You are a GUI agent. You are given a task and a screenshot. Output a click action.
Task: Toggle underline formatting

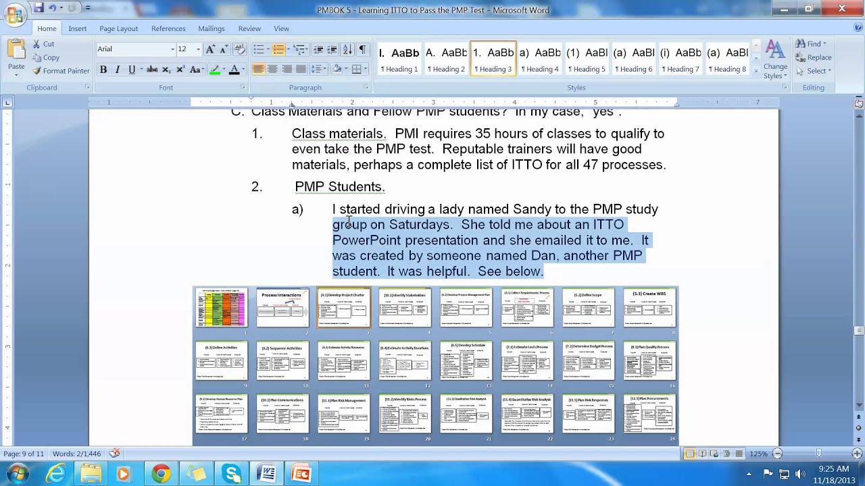coord(132,70)
